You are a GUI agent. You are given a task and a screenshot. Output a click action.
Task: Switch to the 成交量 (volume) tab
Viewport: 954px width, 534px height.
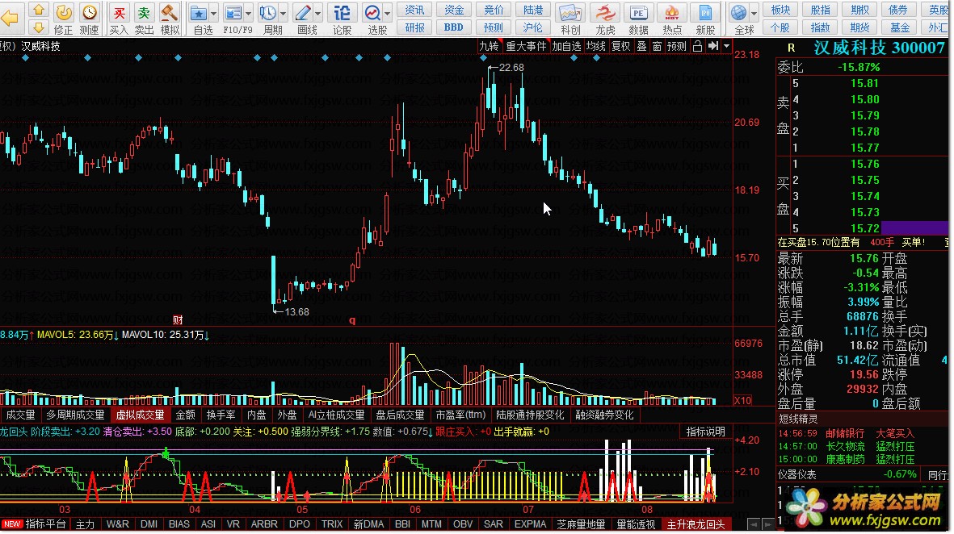(20, 415)
